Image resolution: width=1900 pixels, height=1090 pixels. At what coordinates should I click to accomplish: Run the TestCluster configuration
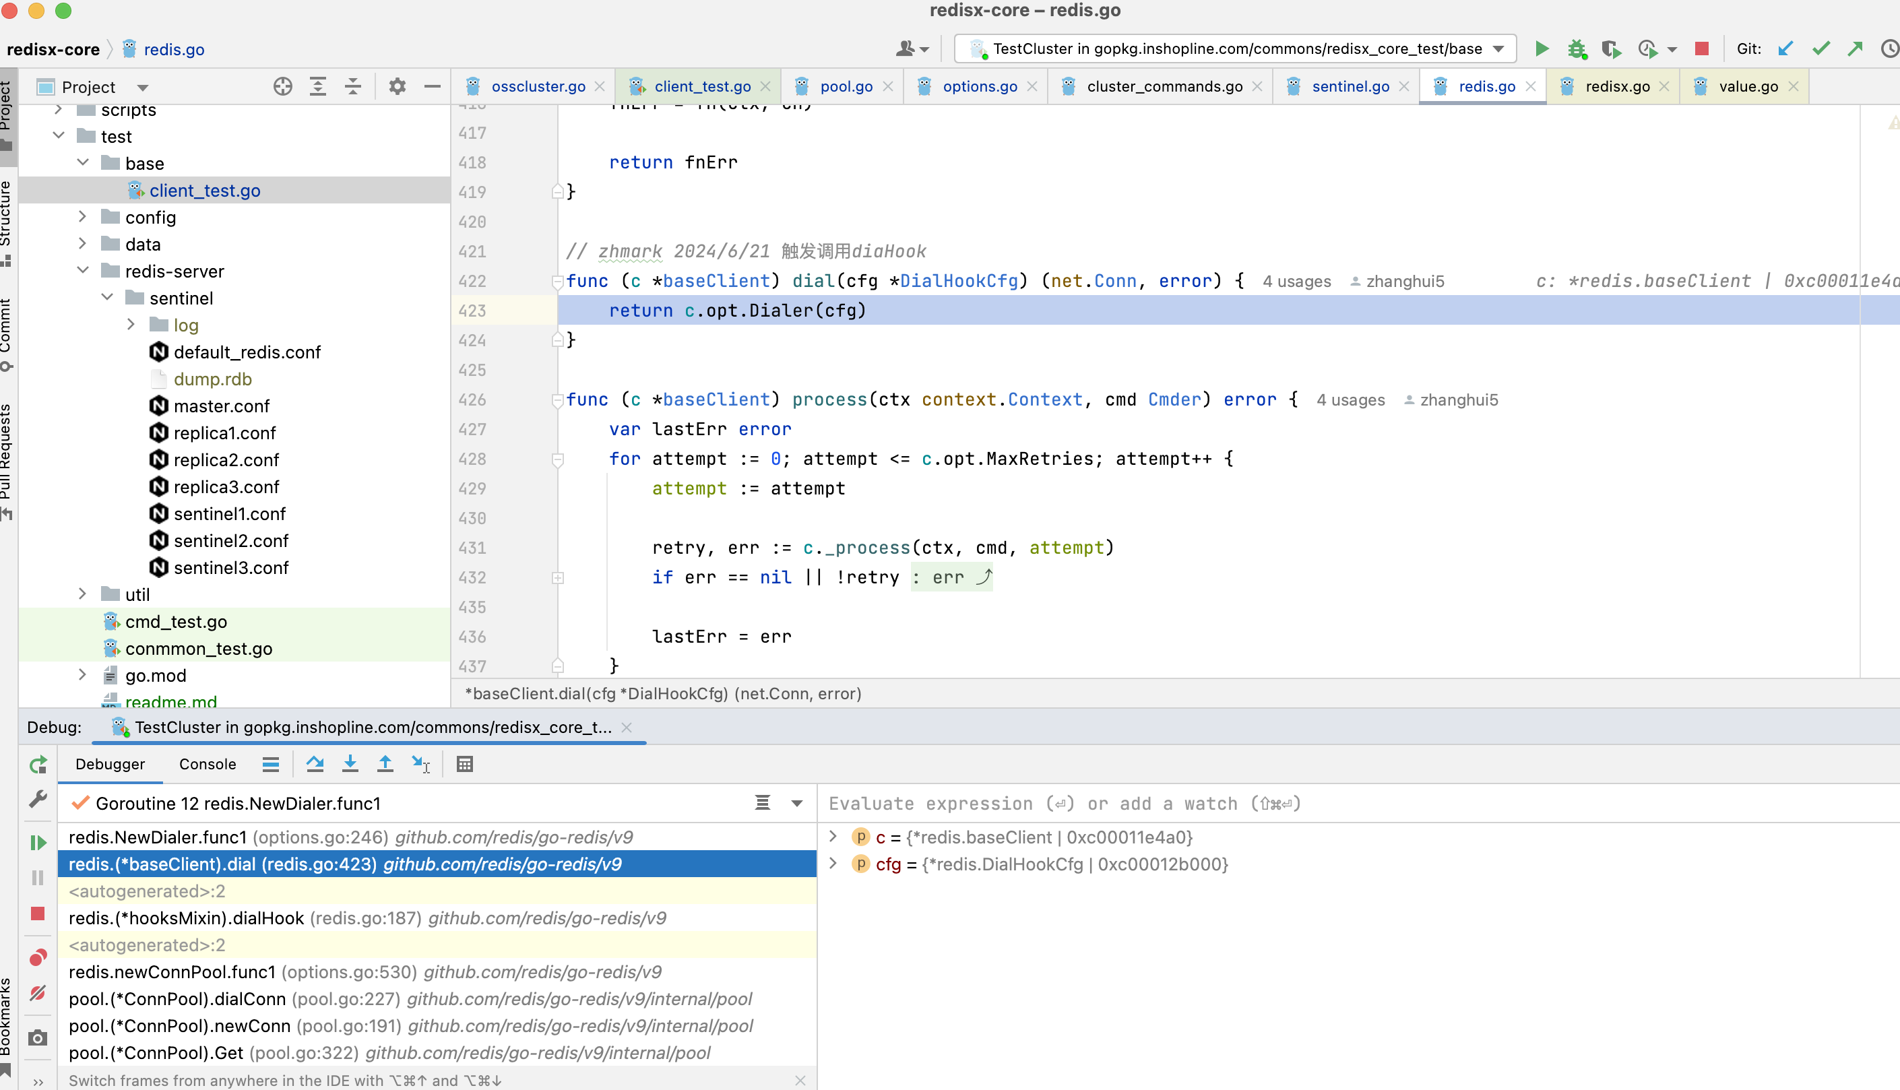(1542, 49)
